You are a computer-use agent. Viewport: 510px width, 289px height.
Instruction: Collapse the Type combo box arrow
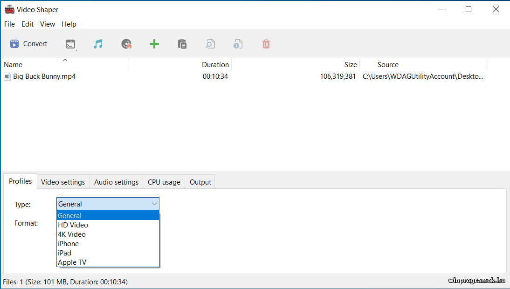pyautogui.click(x=154, y=204)
